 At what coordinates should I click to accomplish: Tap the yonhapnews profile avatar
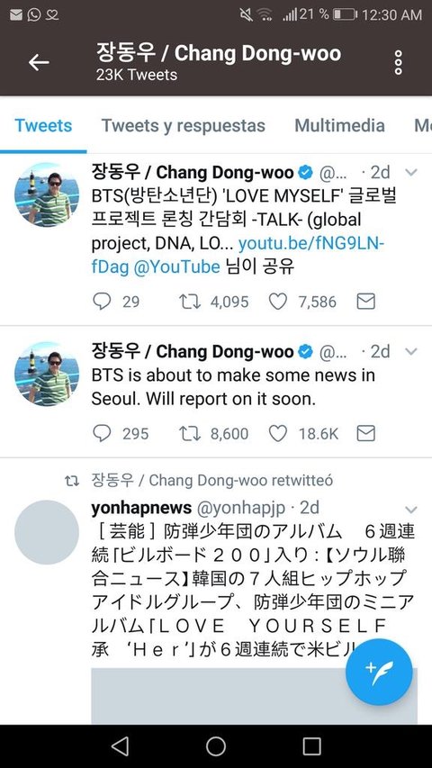pos(47,532)
